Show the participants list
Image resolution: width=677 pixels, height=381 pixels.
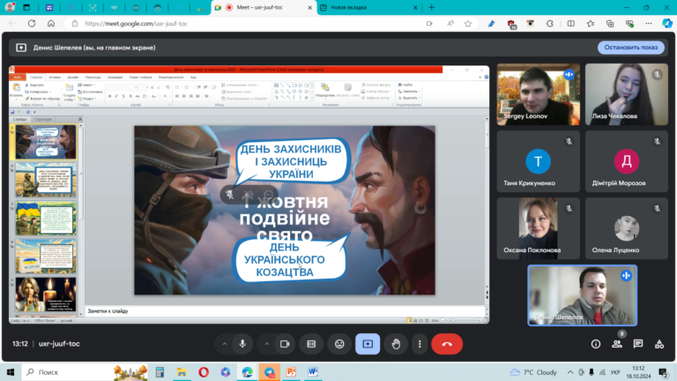tap(617, 344)
